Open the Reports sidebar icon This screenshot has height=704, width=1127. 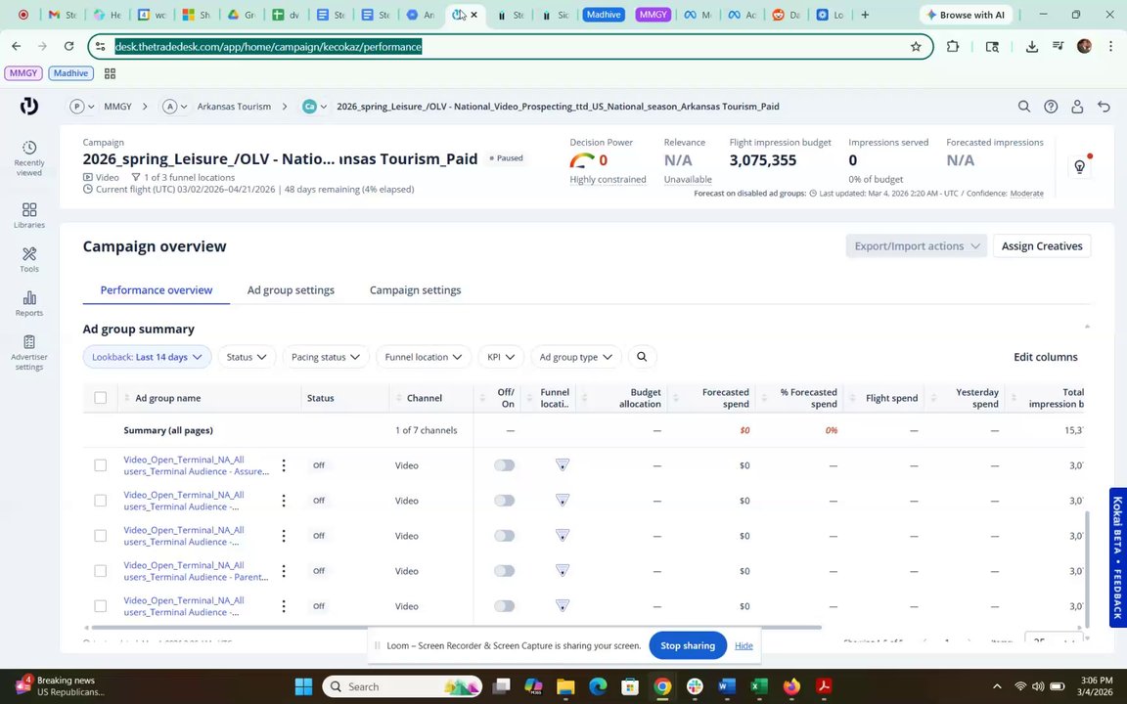29,303
